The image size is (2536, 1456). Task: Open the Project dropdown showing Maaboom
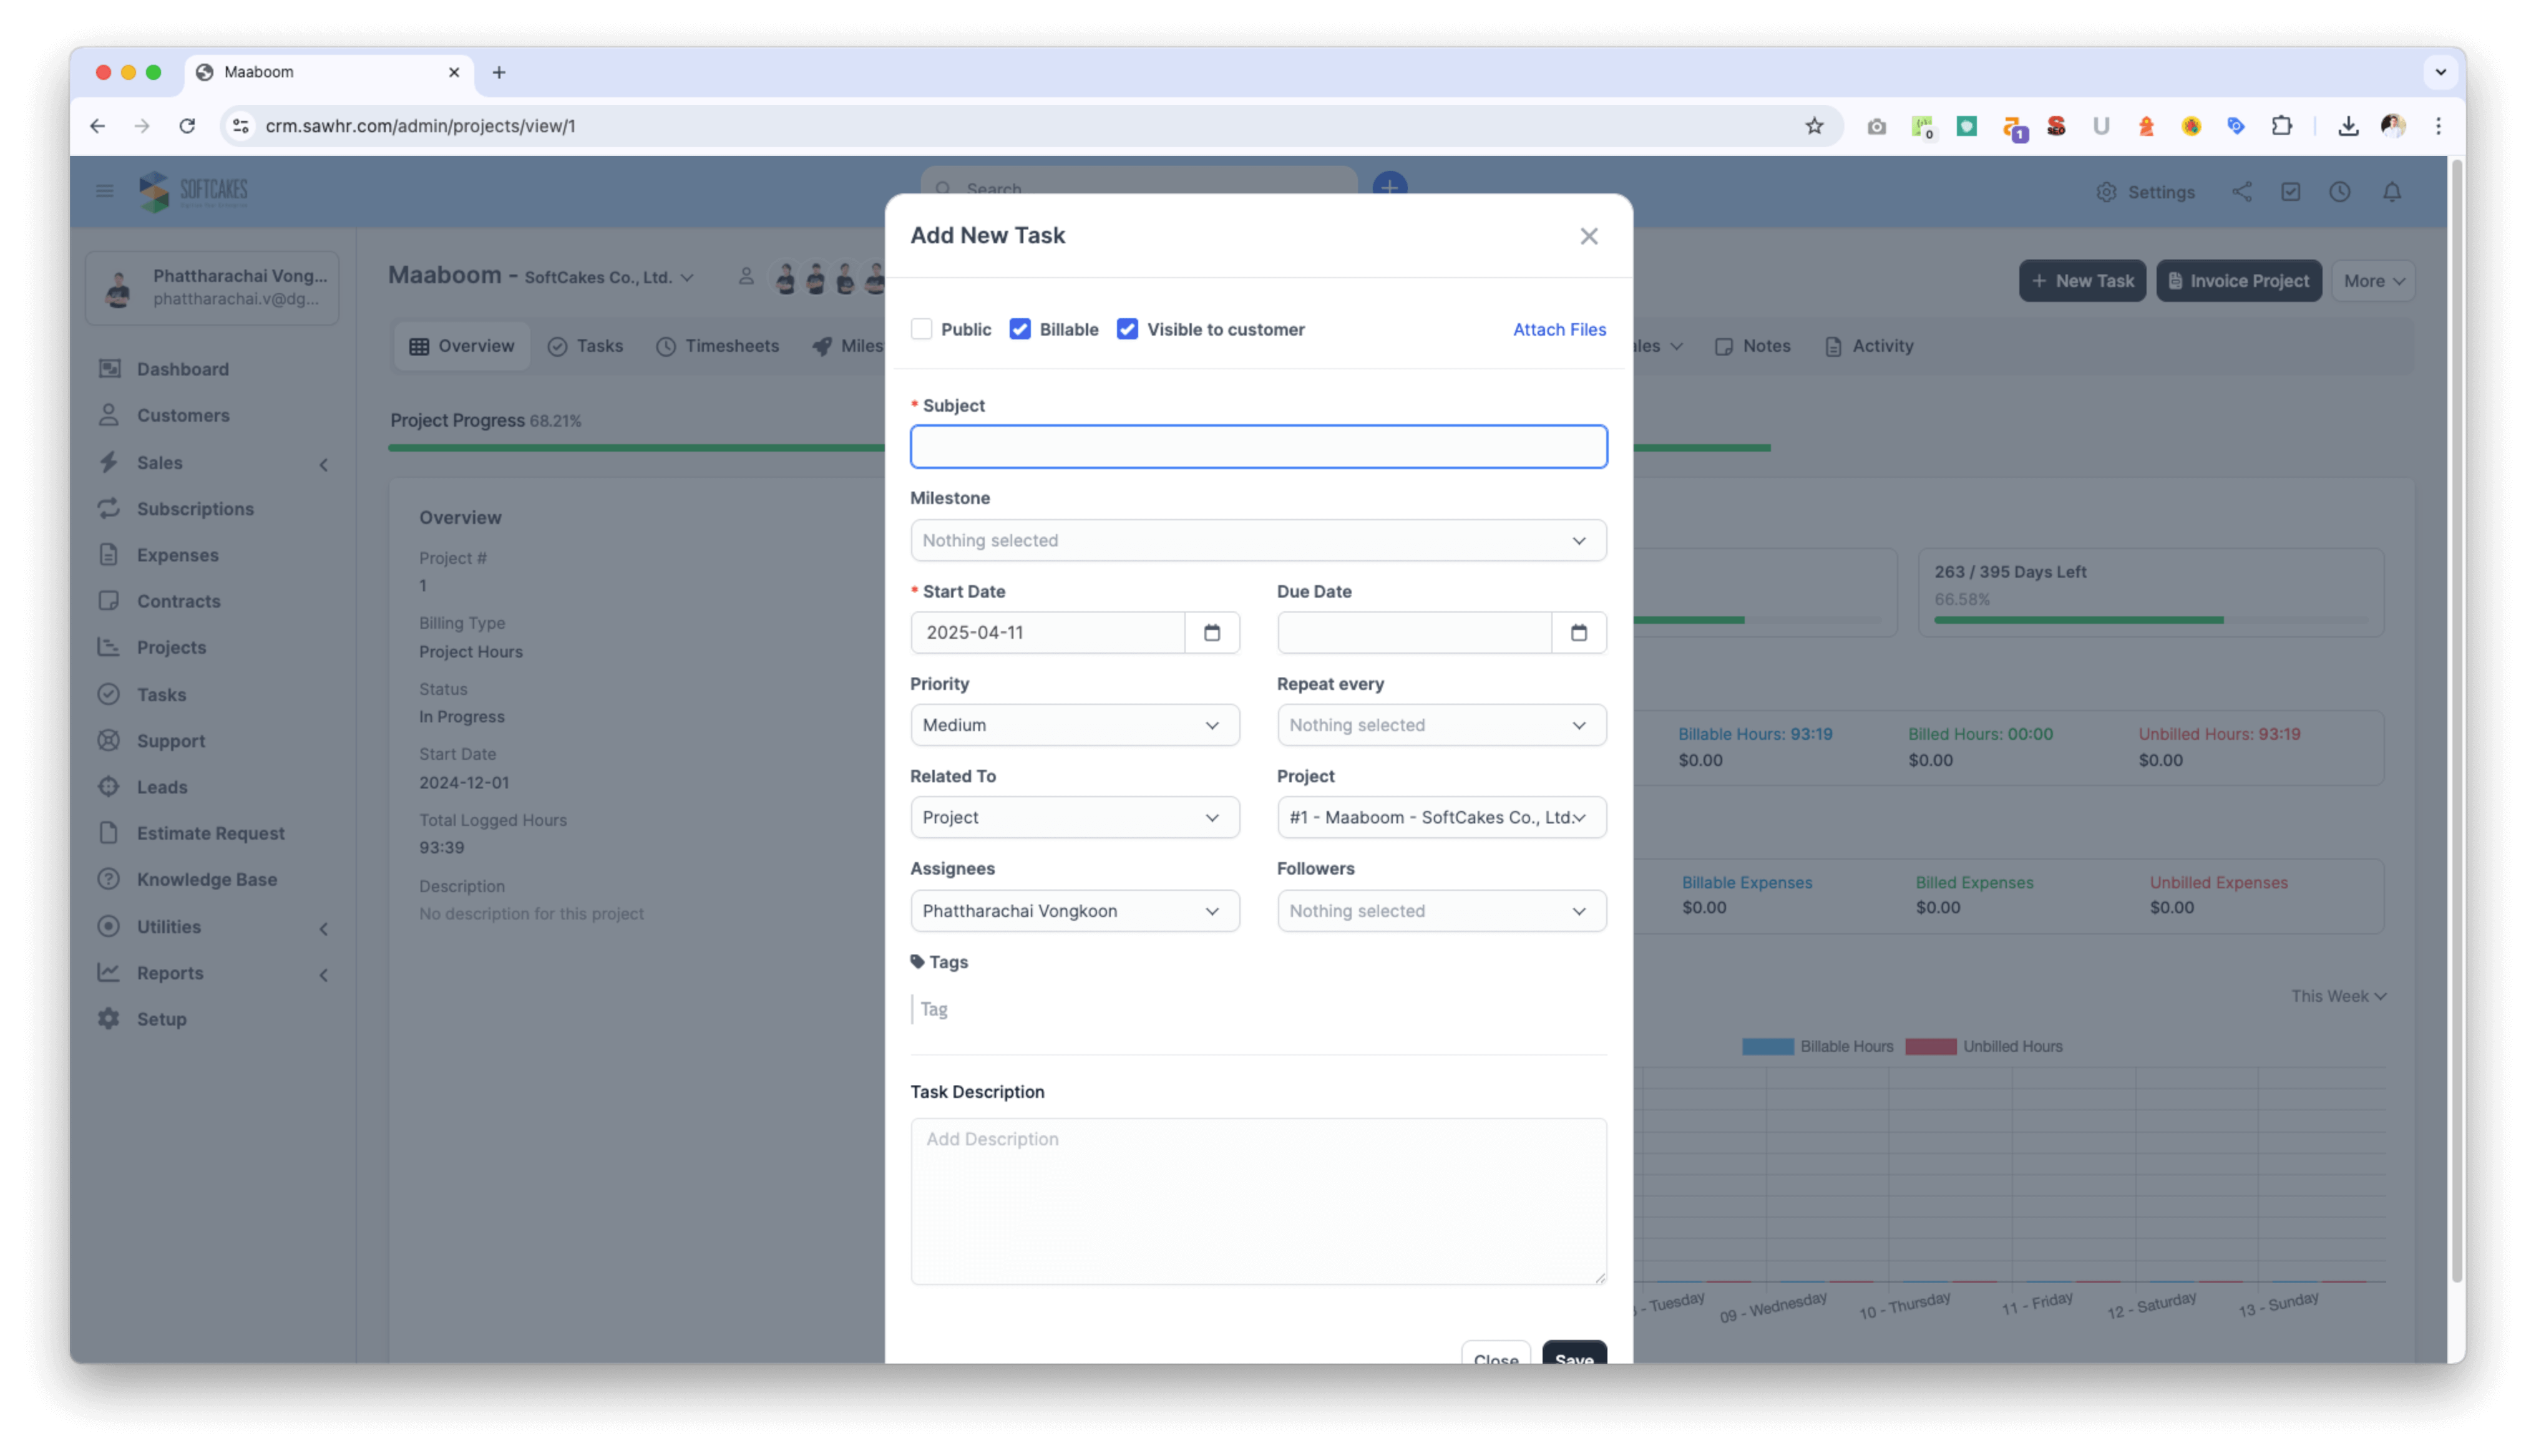(x=1441, y=817)
